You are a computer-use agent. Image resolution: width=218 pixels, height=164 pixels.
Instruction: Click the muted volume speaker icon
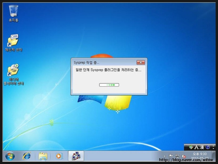(184, 156)
